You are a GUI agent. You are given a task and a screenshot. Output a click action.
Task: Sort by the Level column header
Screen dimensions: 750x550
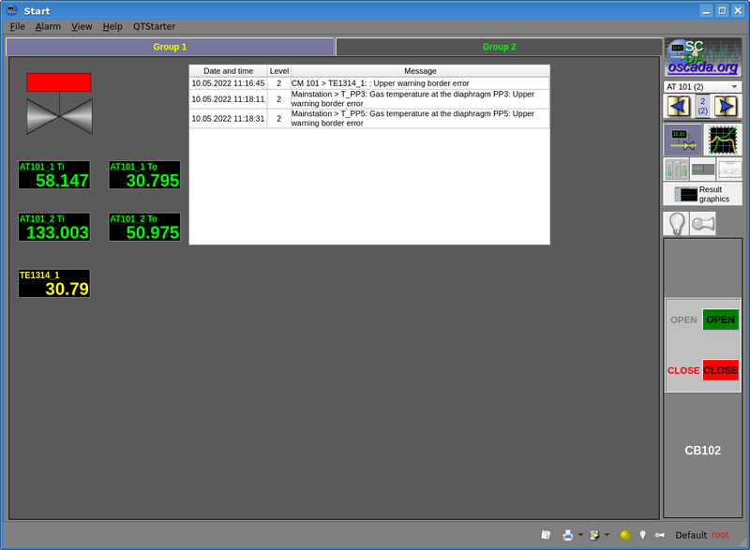click(x=278, y=70)
